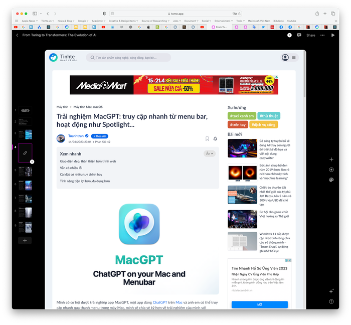Start the Tome presentation with play
351x325 pixels.
pyautogui.click(x=333, y=35)
